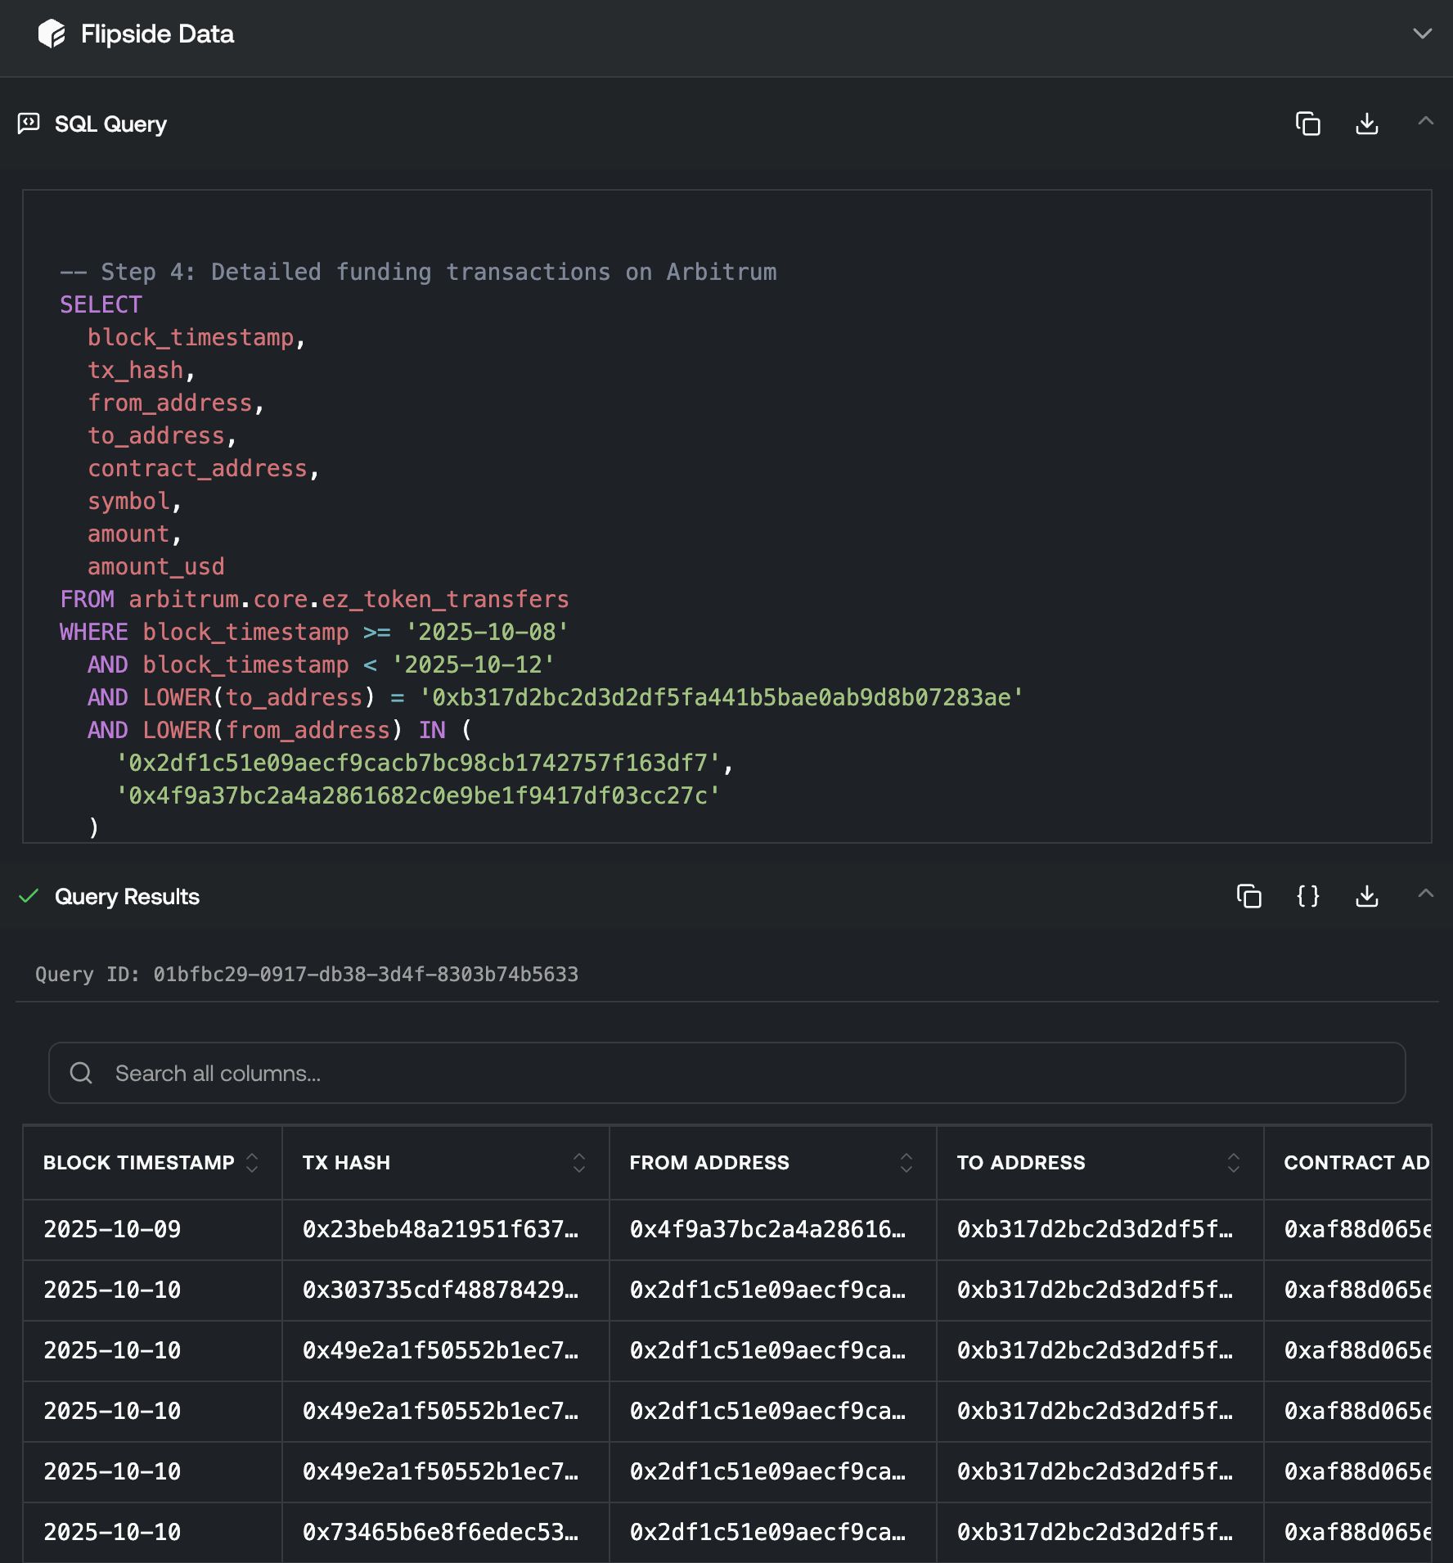Sort by From Address column
Image resolution: width=1453 pixels, height=1563 pixels.
pos(906,1163)
